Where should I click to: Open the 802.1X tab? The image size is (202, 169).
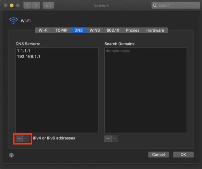[113, 30]
